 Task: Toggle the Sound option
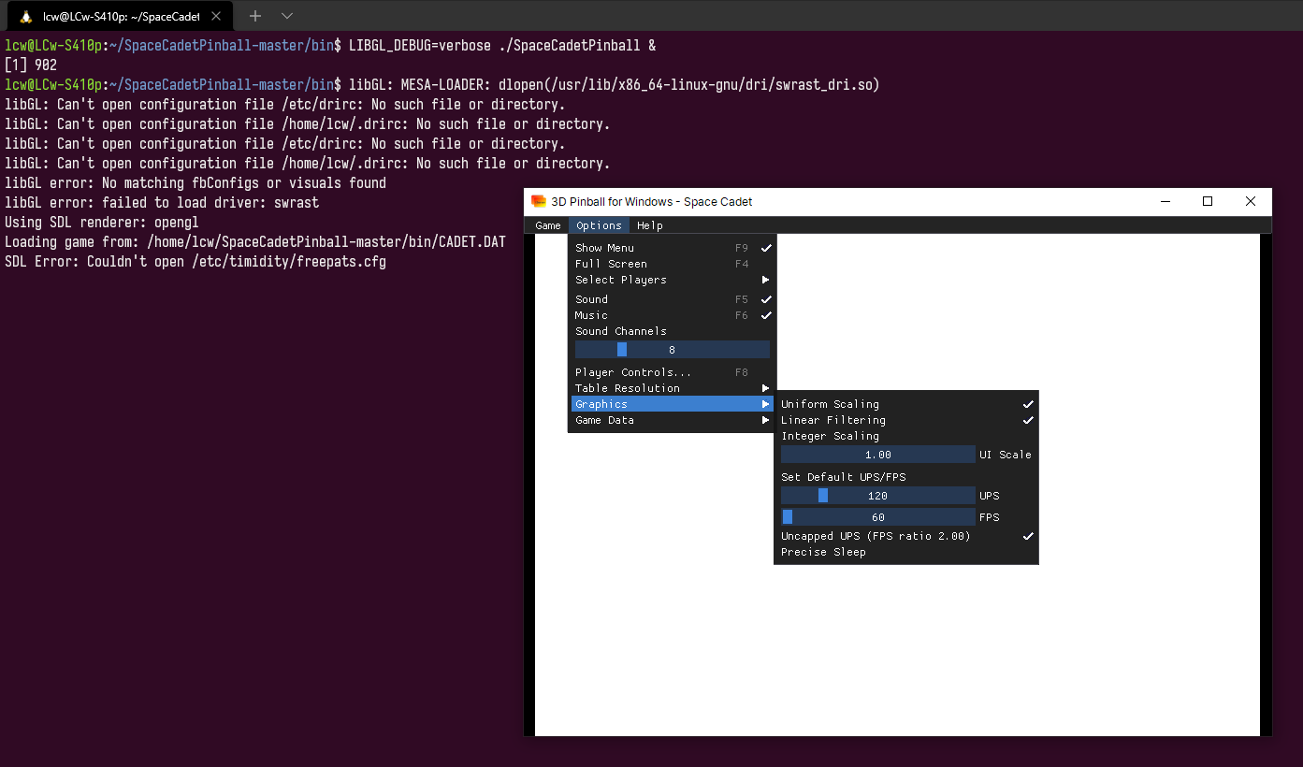(673, 299)
